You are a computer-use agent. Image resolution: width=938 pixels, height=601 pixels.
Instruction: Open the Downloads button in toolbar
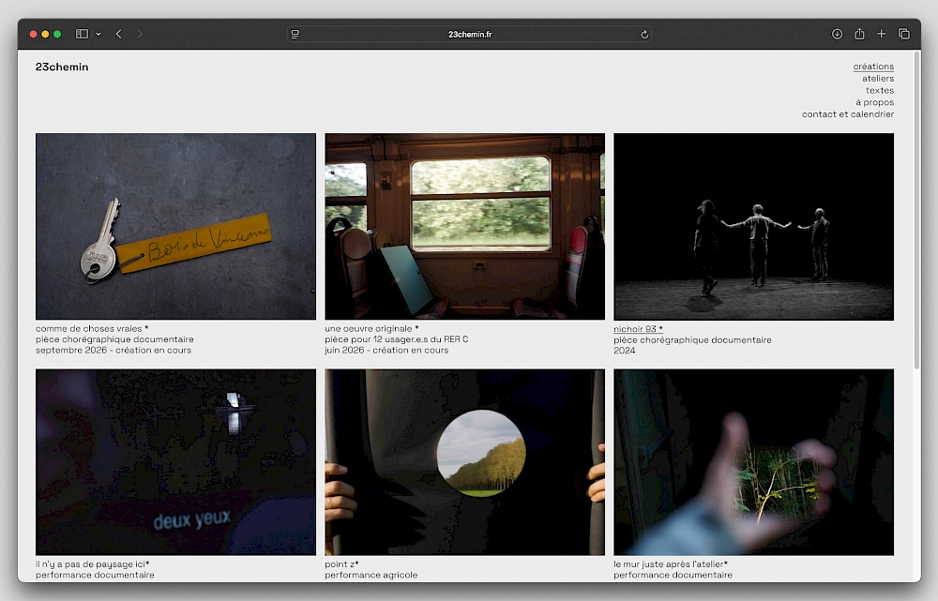pos(837,34)
